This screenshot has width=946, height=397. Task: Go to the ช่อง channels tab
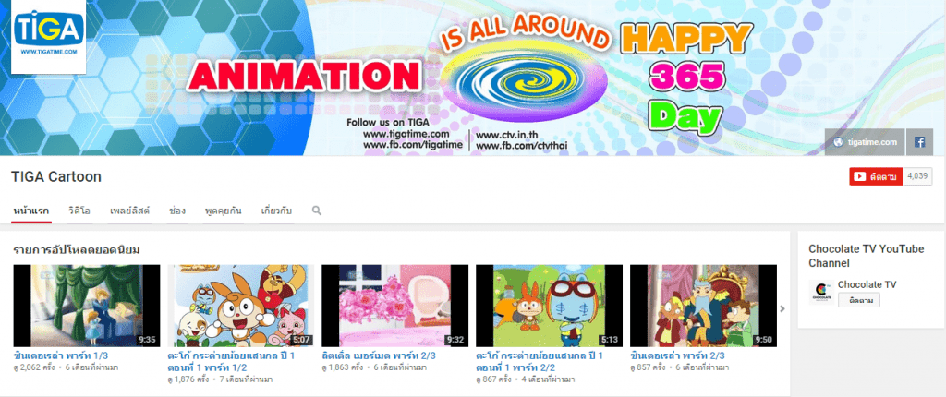click(x=177, y=211)
